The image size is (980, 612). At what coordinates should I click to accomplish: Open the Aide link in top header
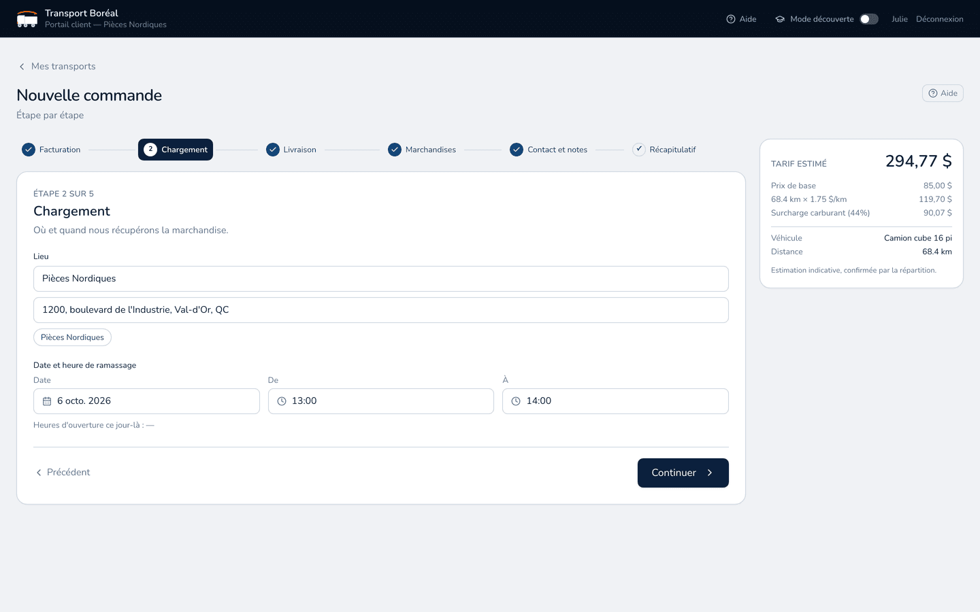point(742,19)
